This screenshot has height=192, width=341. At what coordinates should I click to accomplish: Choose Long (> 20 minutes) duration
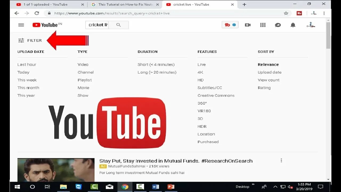click(x=157, y=72)
